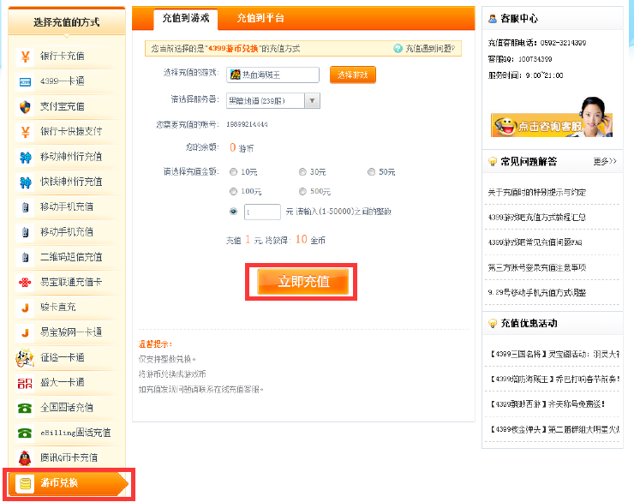The height and width of the screenshot is (502, 634).
Task: Open 4399游戏吧充值方式教程汇总 link
Action: pyautogui.click(x=537, y=218)
